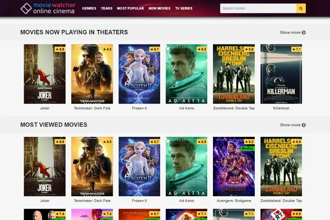This screenshot has width=330, height=220.
Task: Click the Joker title under Theaters poster
Action: [44, 108]
